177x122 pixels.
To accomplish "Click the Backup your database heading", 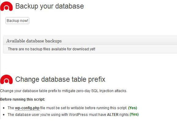I will click(x=49, y=6).
